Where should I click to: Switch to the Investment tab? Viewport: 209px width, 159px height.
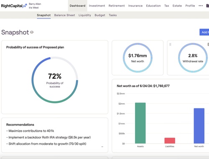coord(97,6)
